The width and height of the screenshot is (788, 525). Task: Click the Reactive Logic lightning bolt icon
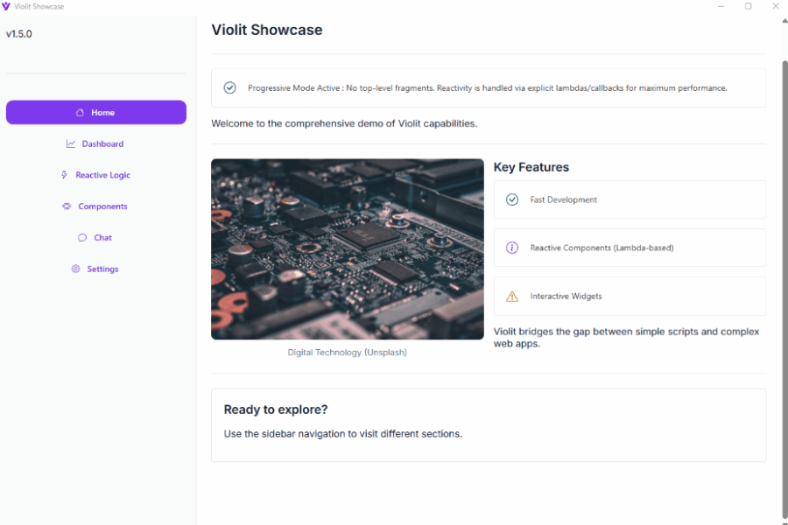tap(64, 175)
